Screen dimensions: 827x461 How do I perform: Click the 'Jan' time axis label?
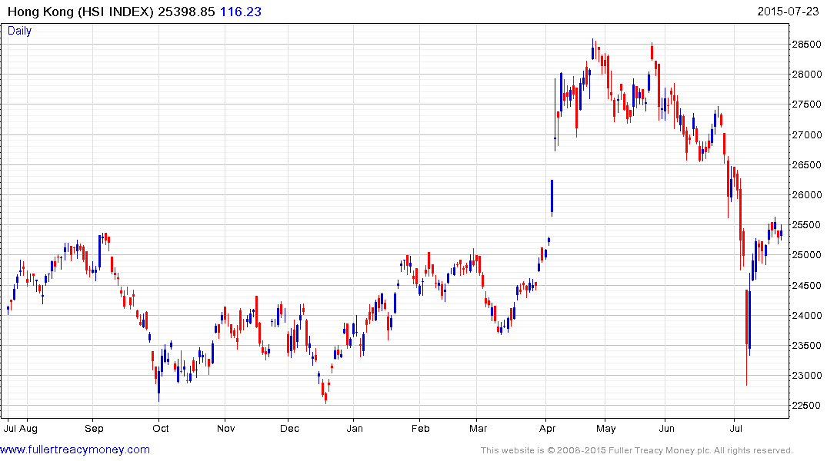point(355,428)
